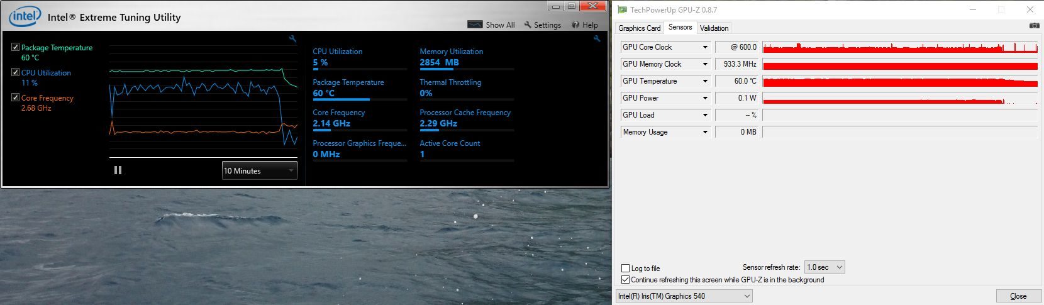Click the Intel logo in the title bar
The height and width of the screenshot is (305, 1044).
point(24,16)
